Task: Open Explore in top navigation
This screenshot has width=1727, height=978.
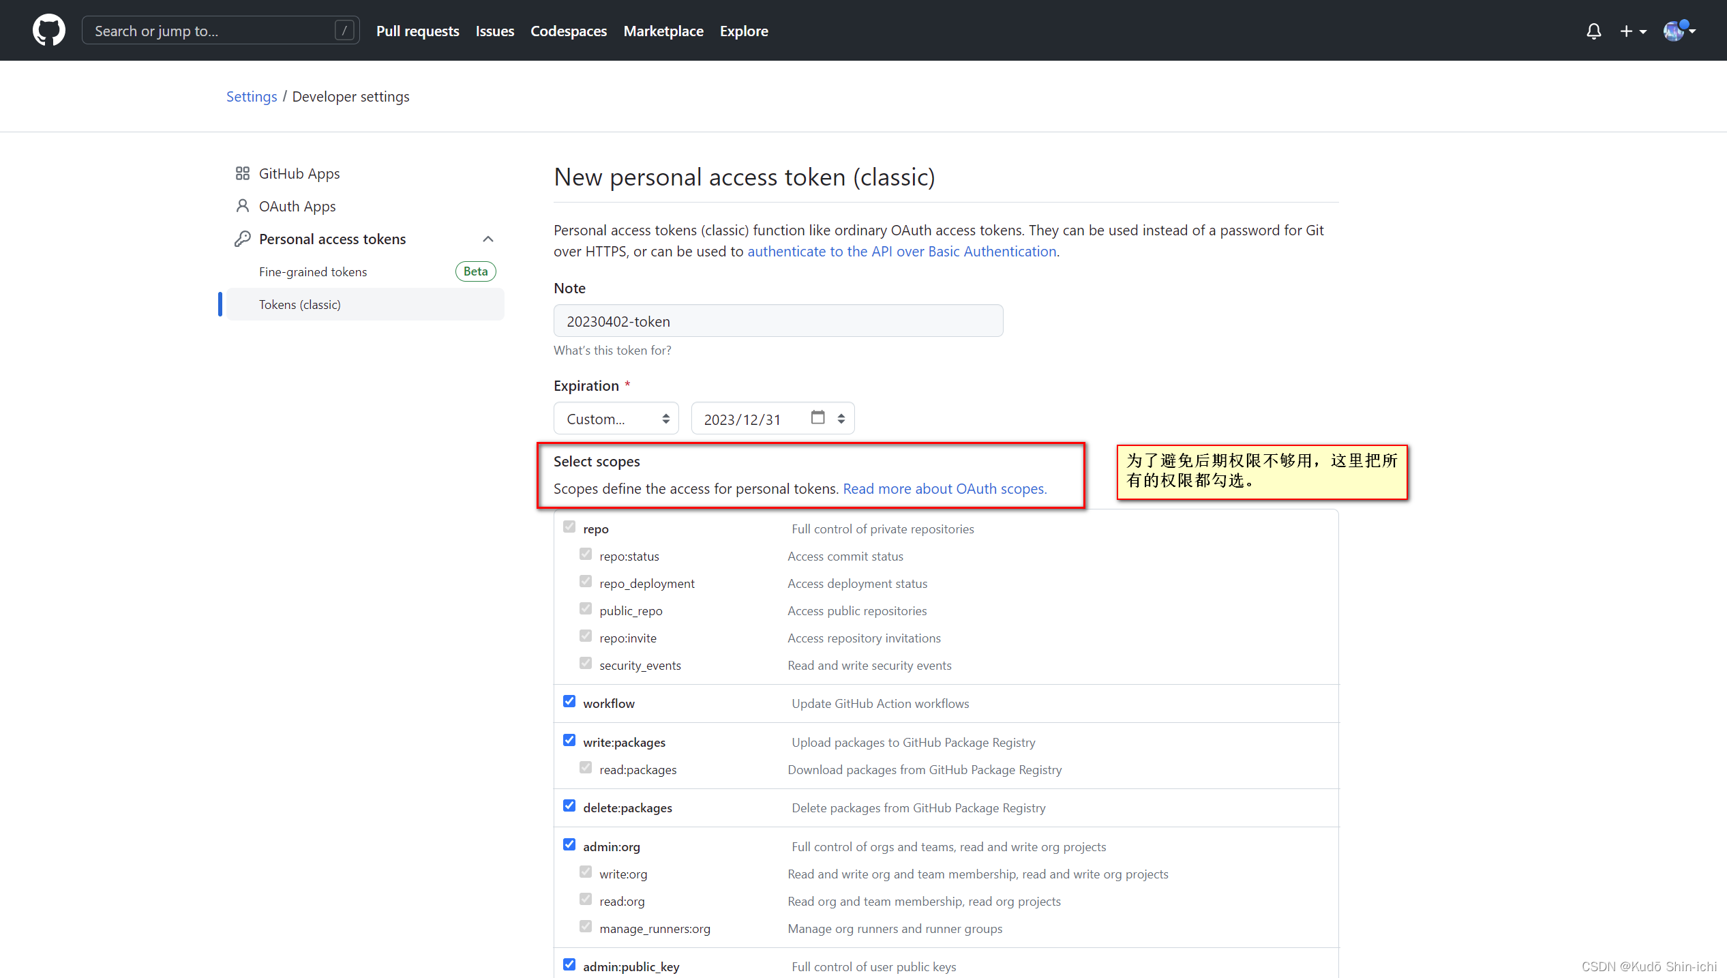Action: click(x=744, y=31)
